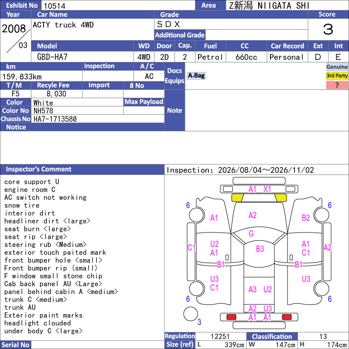This screenshot has width=349, height=349.
Task: Click the grade value SDX
Action: point(168,24)
